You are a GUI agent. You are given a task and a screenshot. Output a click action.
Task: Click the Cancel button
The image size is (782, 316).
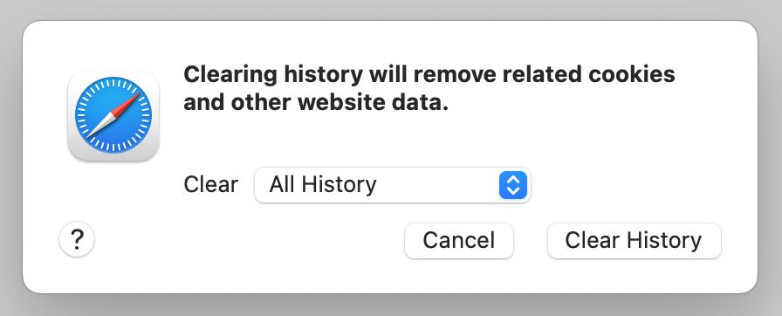click(459, 241)
